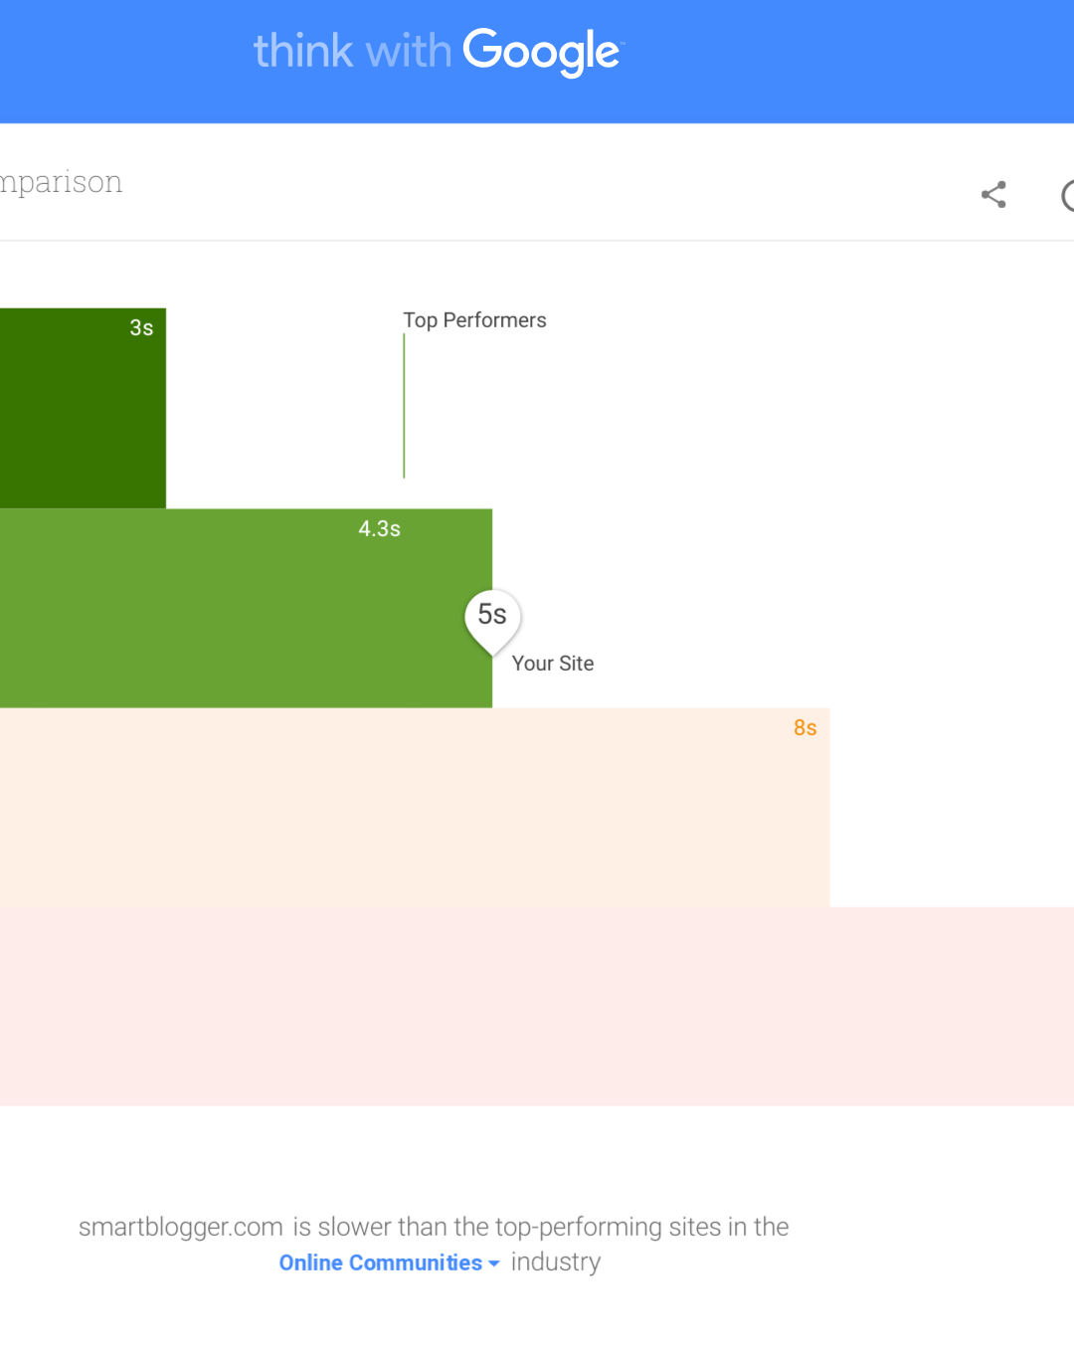Click the caret arrow beside Online Communities
The image size is (1074, 1358).
[x=494, y=1263]
